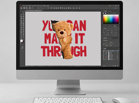Open the Help menu

pos(48,6)
